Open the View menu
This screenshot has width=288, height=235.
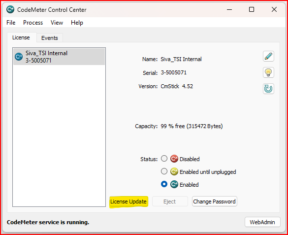(x=57, y=23)
